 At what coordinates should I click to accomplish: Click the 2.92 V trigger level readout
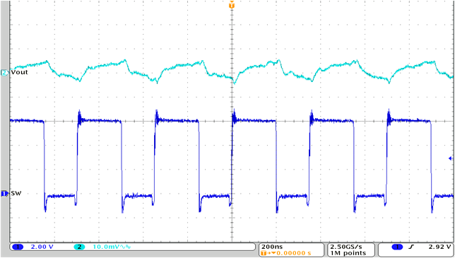(440, 247)
